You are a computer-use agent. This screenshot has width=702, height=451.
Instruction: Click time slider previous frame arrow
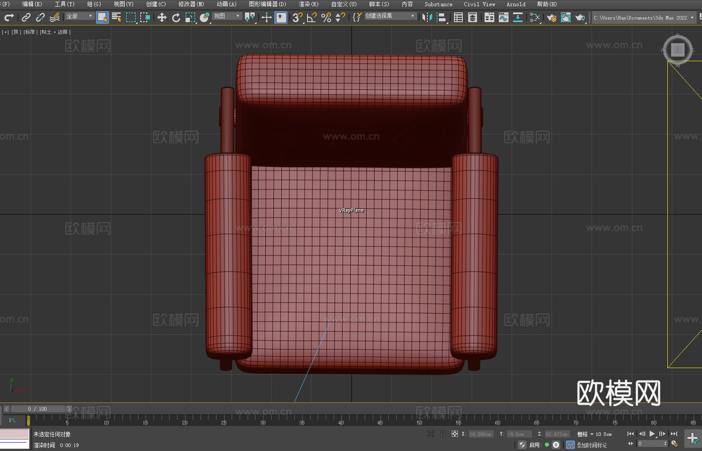7,409
